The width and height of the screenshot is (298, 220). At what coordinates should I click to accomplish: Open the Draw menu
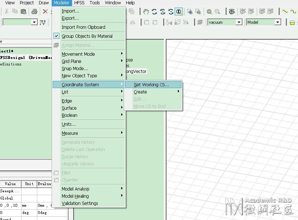pyautogui.click(x=44, y=3)
